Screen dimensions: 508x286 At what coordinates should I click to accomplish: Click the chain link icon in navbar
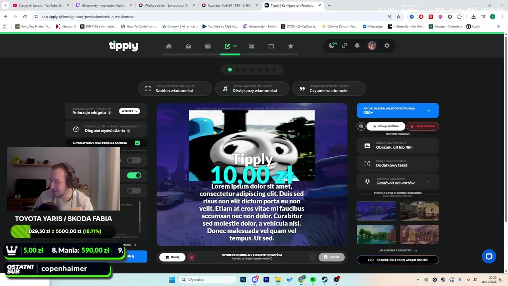344,46
